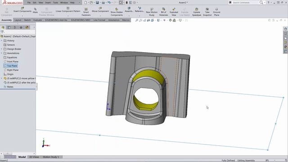Open the File menu

pyautogui.click(x=29, y=3)
